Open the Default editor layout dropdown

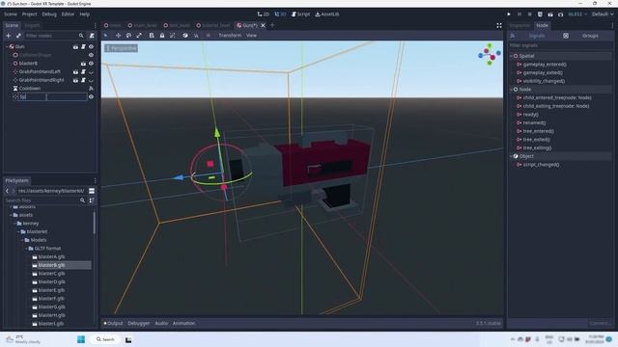[x=603, y=14]
